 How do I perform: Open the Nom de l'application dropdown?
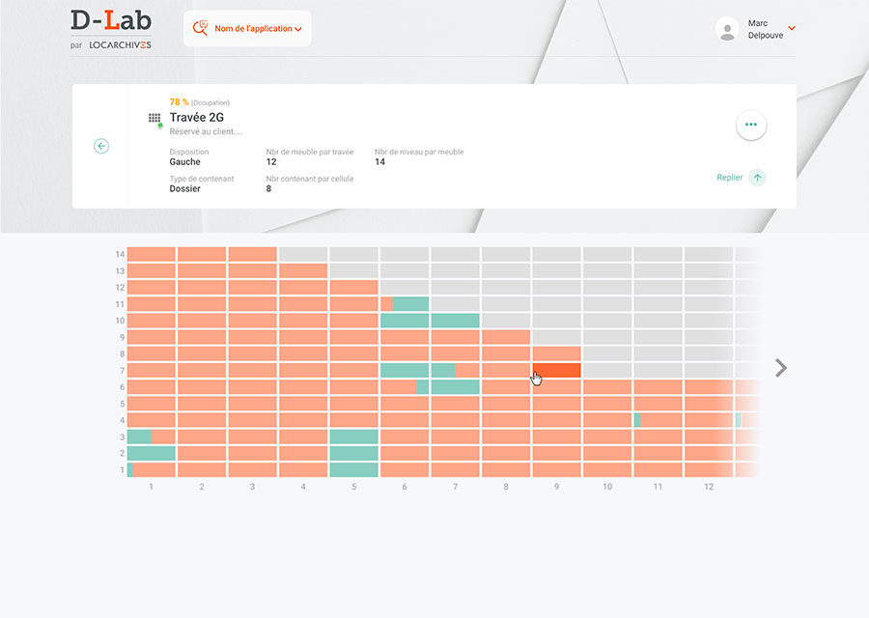(258, 29)
